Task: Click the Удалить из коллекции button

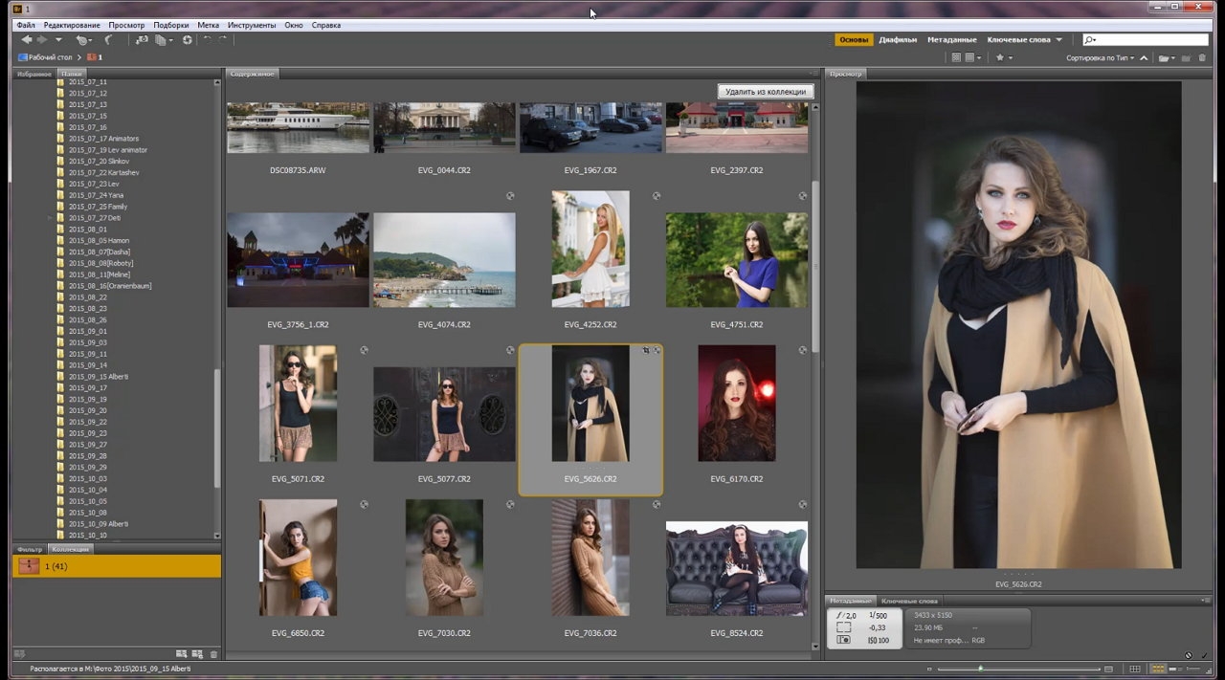Action: click(x=766, y=92)
